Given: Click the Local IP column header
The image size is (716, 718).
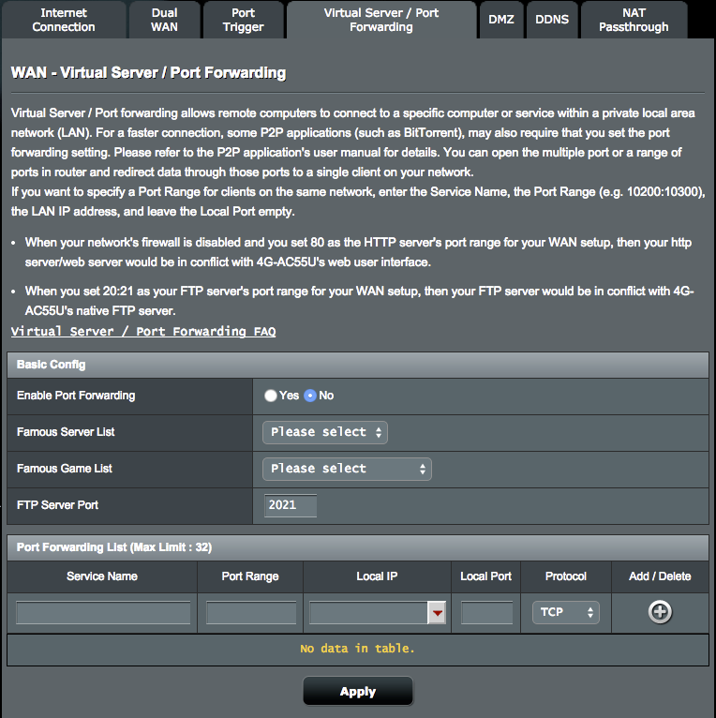Looking at the screenshot, I should click(378, 576).
